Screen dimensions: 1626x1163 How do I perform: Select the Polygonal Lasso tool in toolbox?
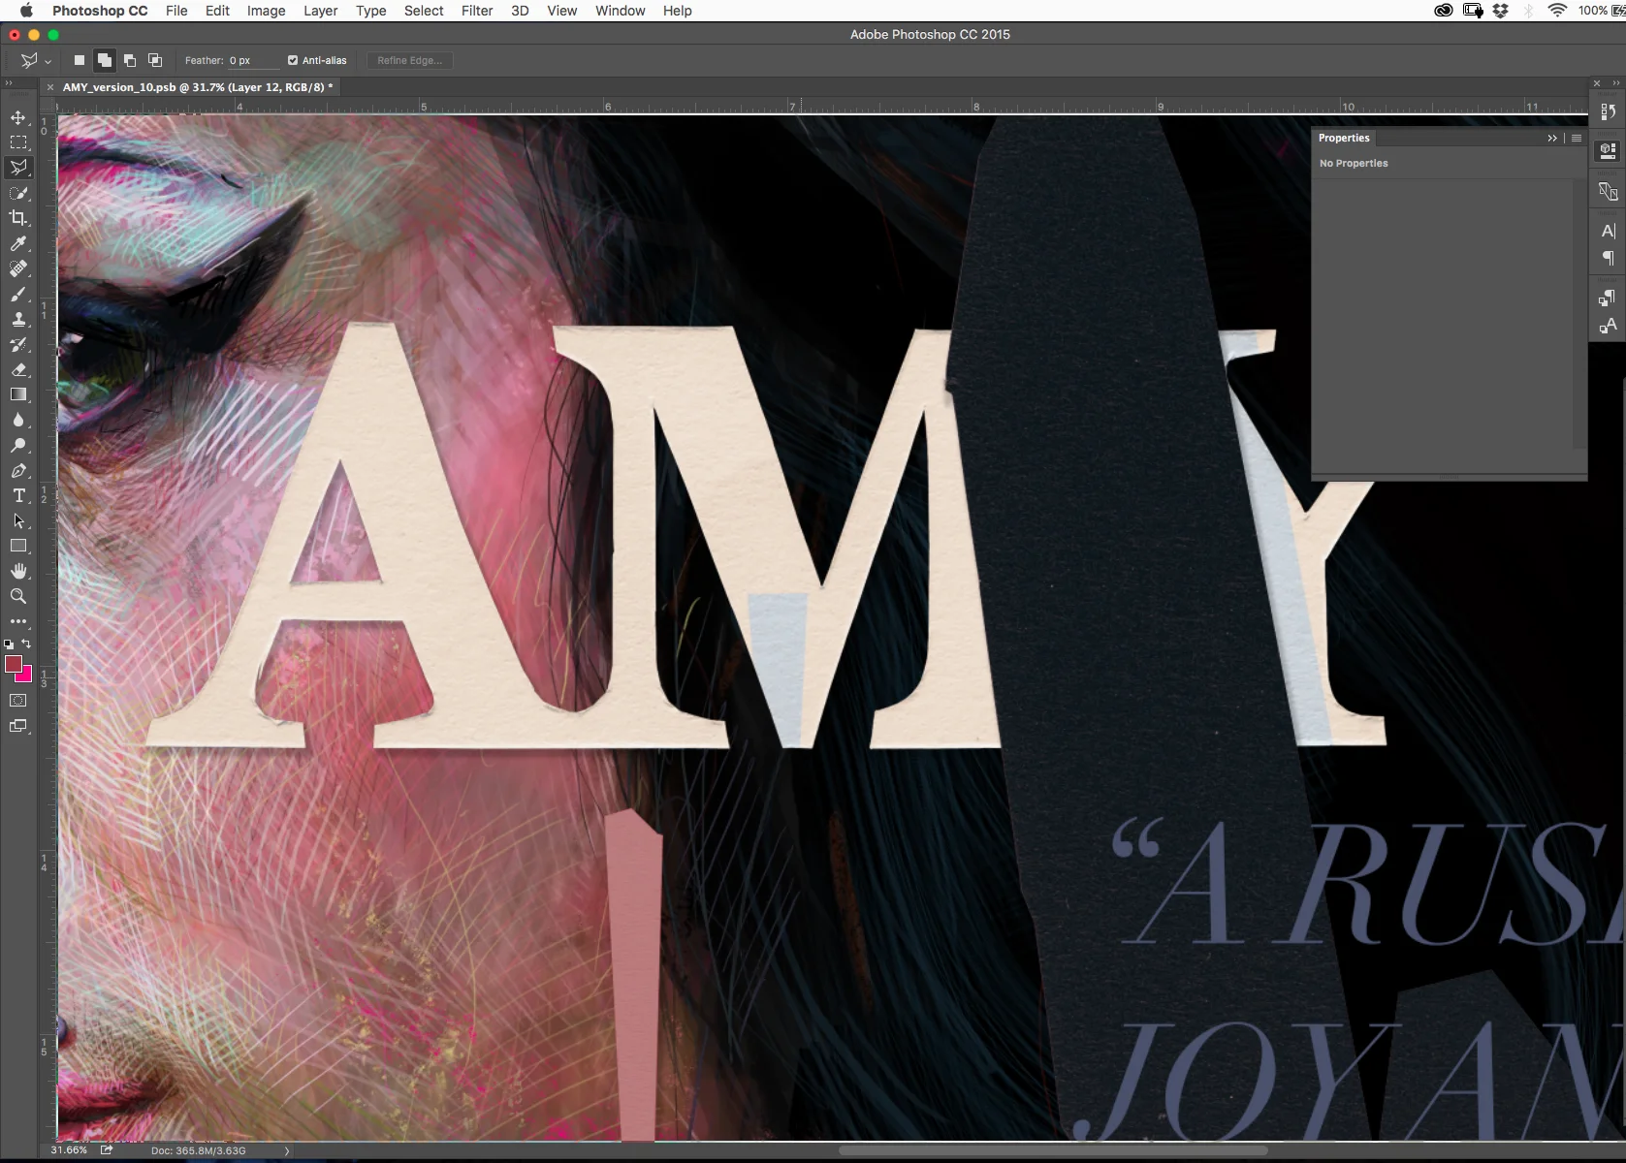click(18, 168)
